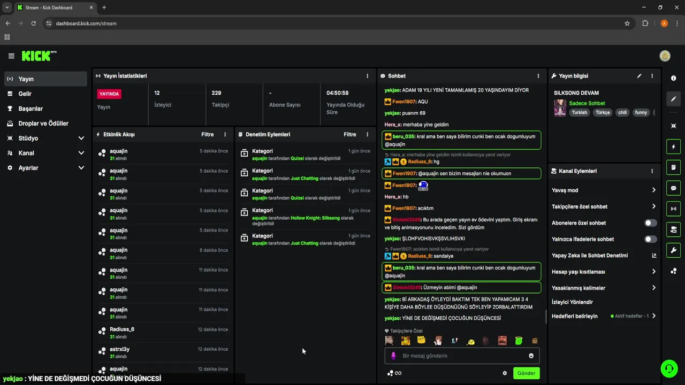The width and height of the screenshot is (685, 385).
Task: Go to Gelir in the sidebar
Action: point(45,94)
